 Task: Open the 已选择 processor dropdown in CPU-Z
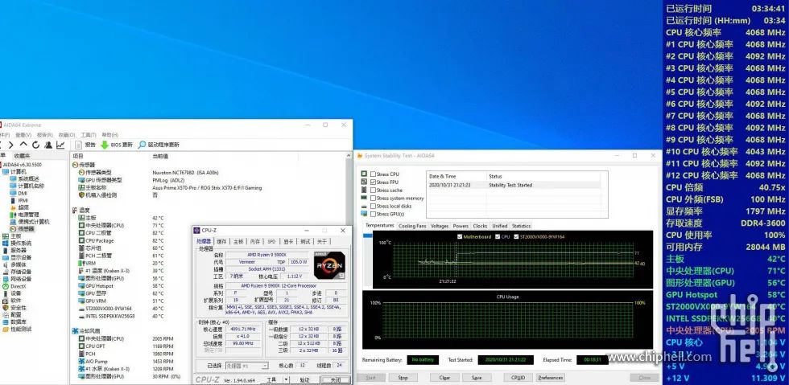pyautogui.click(x=246, y=366)
